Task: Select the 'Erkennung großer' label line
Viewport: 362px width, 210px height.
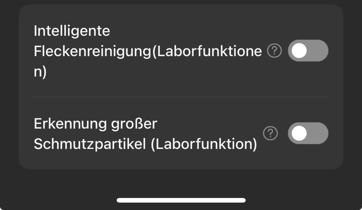Action: point(95,124)
